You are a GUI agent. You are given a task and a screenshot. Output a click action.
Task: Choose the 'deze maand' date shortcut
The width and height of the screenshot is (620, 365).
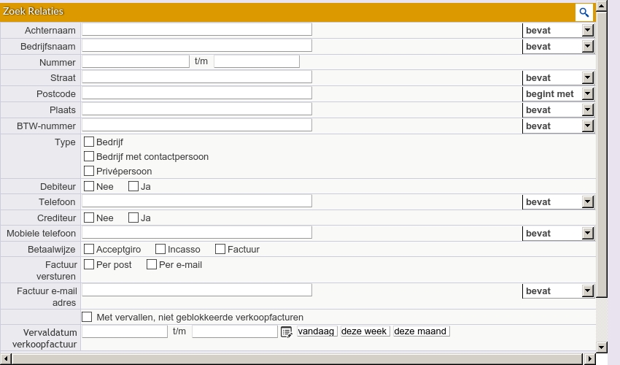[420, 331]
